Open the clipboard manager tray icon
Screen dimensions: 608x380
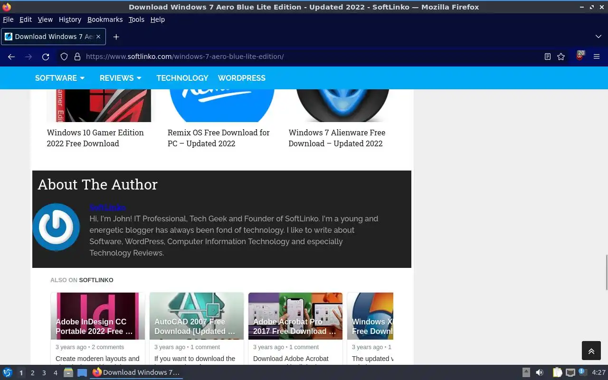point(557,372)
